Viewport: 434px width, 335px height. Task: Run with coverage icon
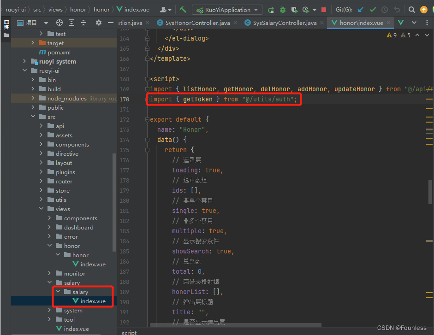tap(295, 10)
